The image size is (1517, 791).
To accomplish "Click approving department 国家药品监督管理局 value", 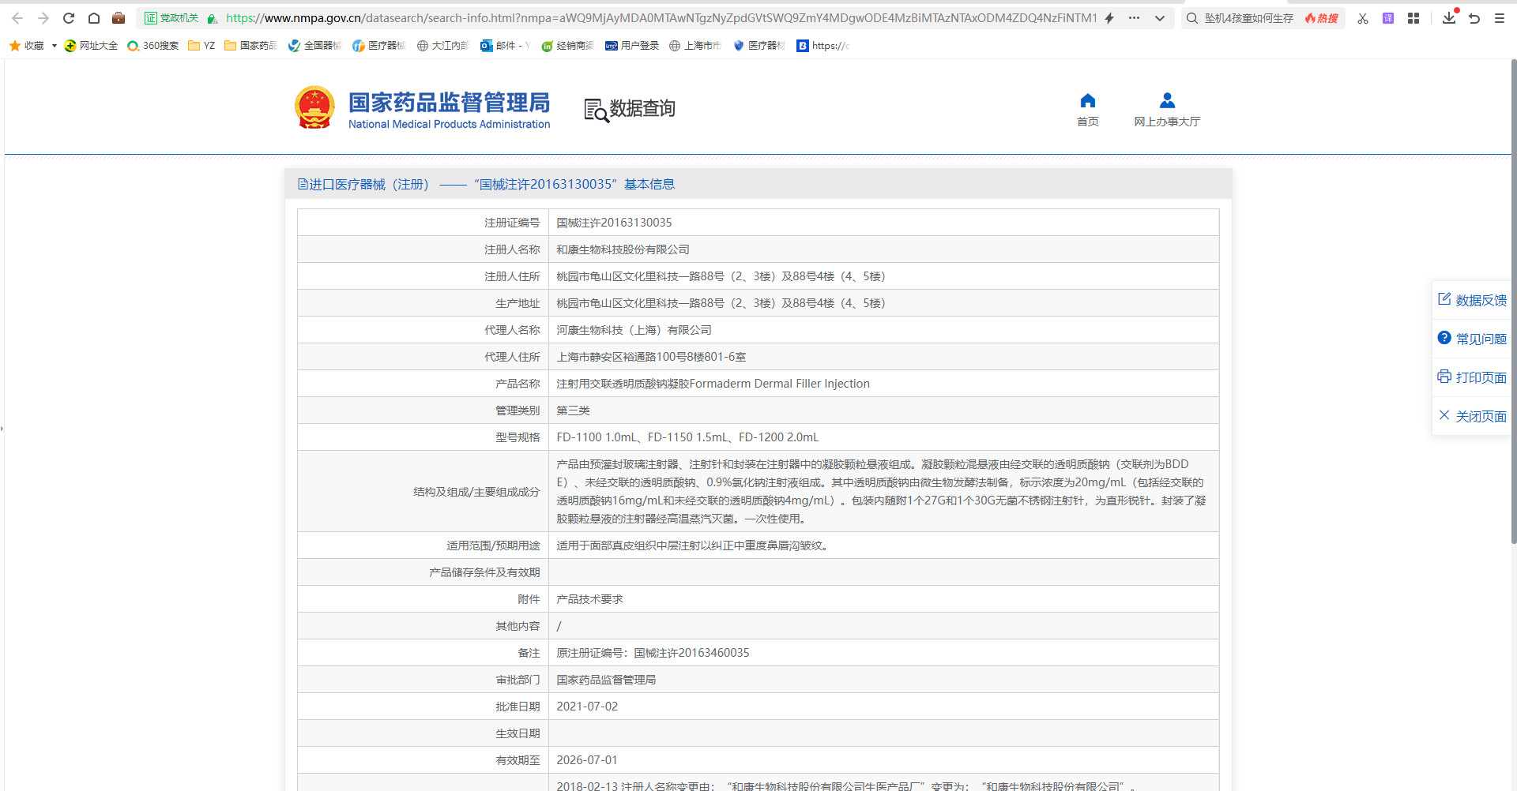I will [606, 680].
